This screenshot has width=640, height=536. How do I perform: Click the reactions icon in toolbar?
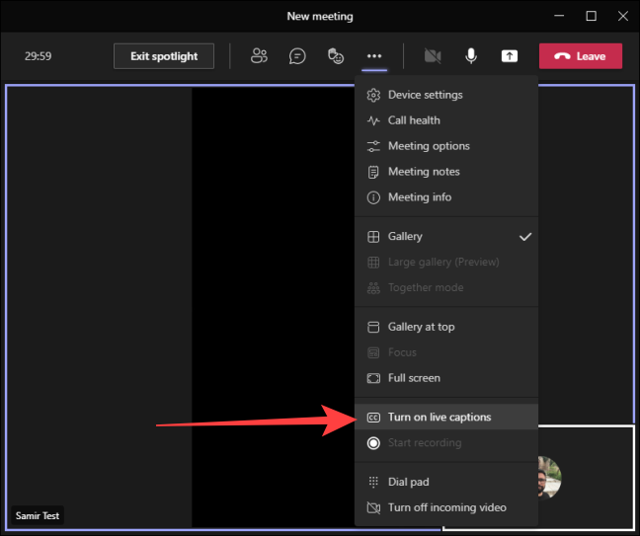[336, 56]
